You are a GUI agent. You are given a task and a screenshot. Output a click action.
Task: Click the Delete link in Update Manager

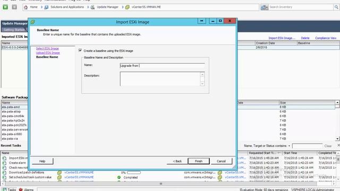(305, 38)
